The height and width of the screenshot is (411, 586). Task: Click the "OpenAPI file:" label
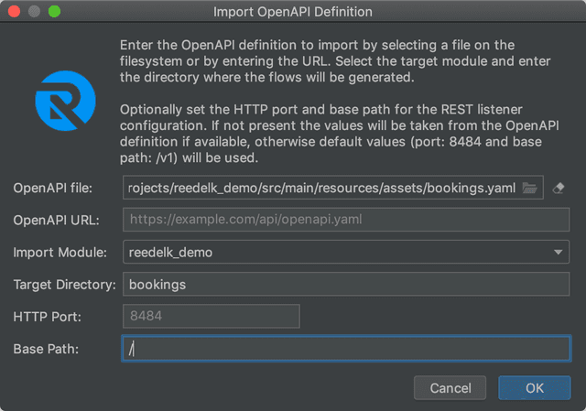click(51, 188)
